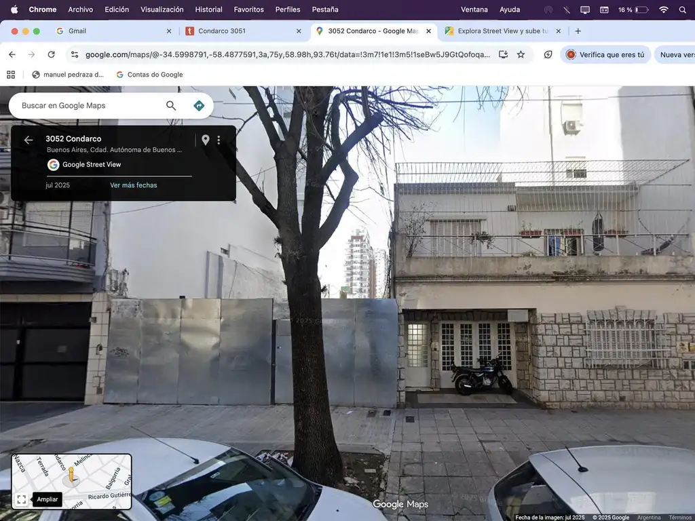The width and height of the screenshot is (695, 521).
Task: Expand the minimap with Ampliar icon
Action: coord(22,499)
